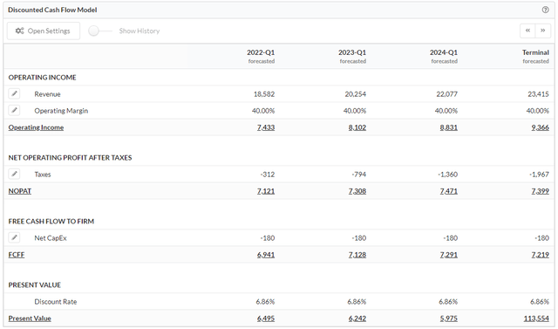Click Terminal Revenue value 23,415
Screen dimensions: 558x329
click(539, 94)
